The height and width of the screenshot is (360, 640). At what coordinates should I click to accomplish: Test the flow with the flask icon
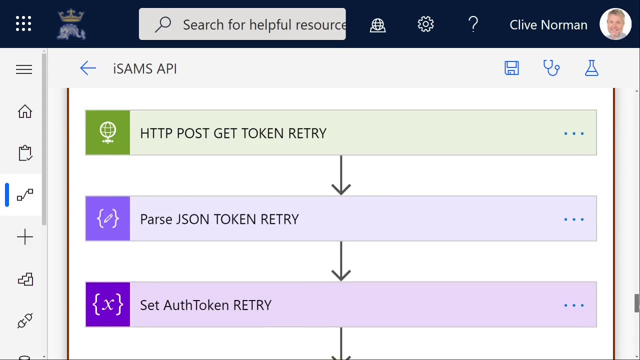pos(591,68)
